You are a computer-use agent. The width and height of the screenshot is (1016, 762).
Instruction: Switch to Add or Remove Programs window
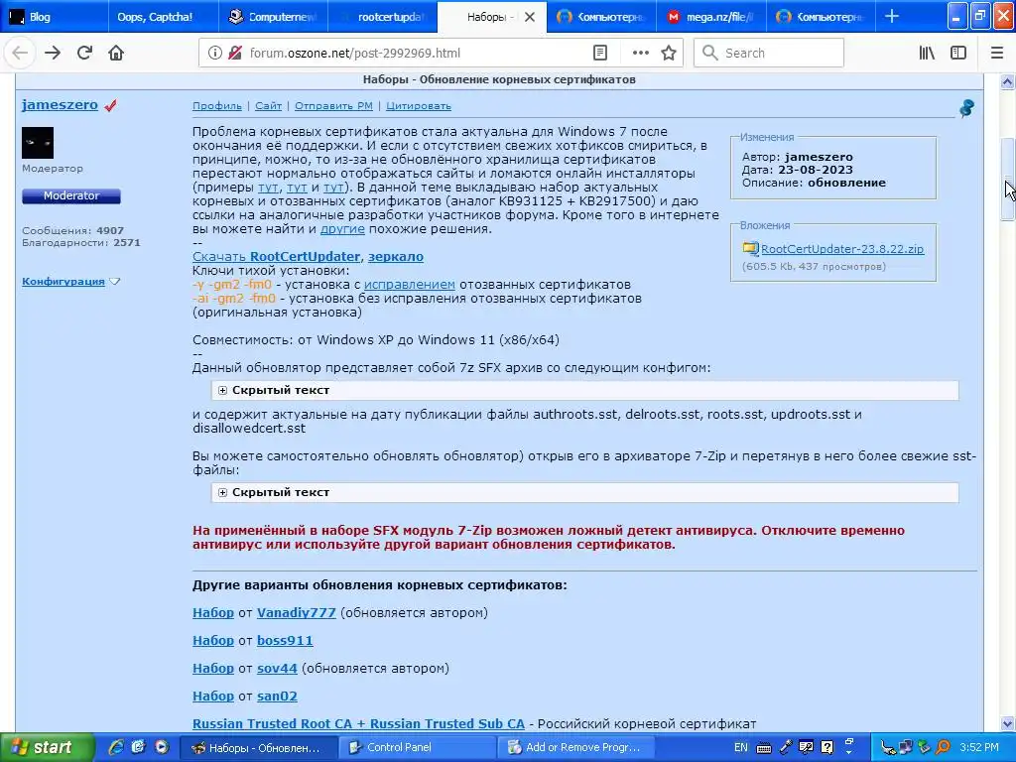576,747
